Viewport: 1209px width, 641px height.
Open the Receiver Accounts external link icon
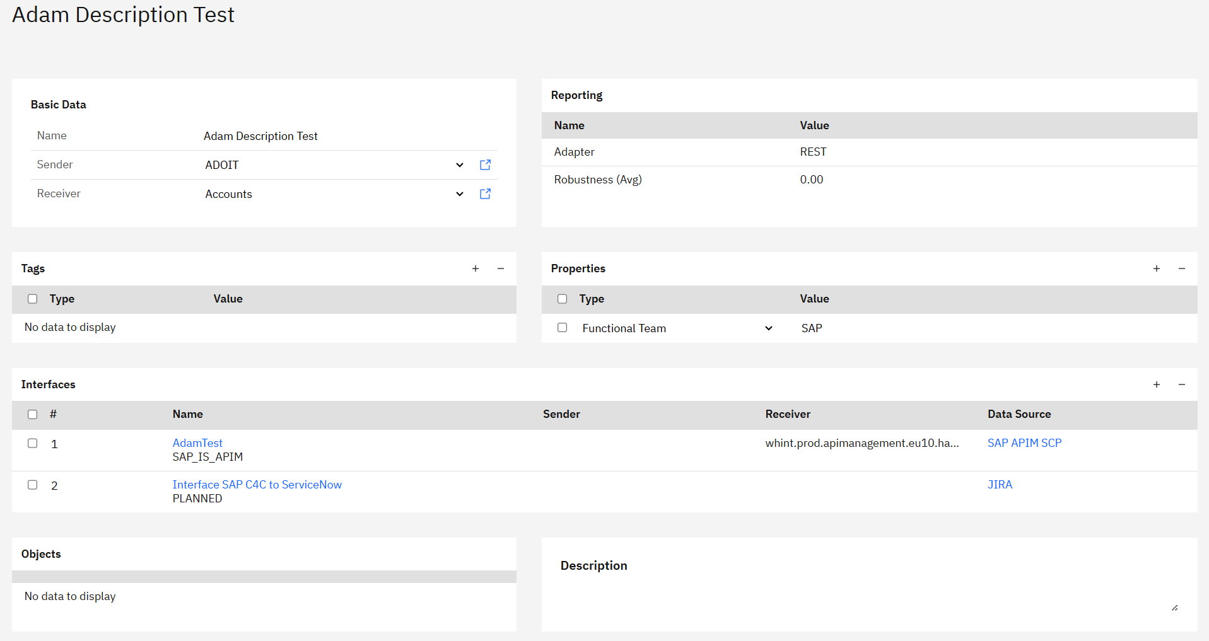click(485, 193)
